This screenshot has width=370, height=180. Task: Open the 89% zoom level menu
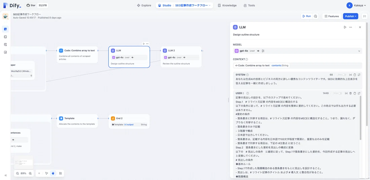24,173
